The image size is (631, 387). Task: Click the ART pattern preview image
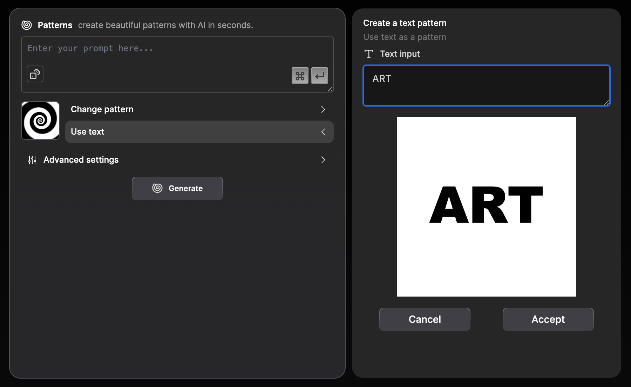pyautogui.click(x=487, y=207)
